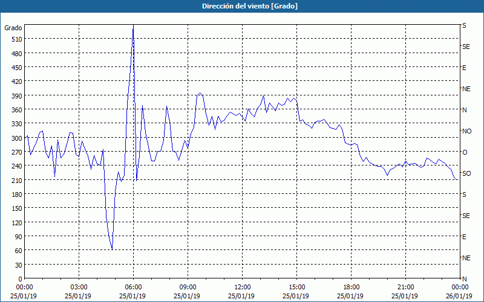Select the 270 degree axis label
Screen dimensions: 484x302
[17, 152]
